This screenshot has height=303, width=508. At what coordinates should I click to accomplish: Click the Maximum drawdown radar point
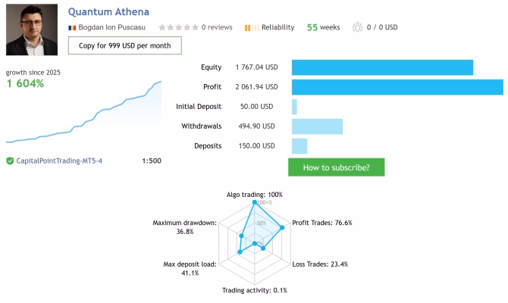(x=241, y=236)
